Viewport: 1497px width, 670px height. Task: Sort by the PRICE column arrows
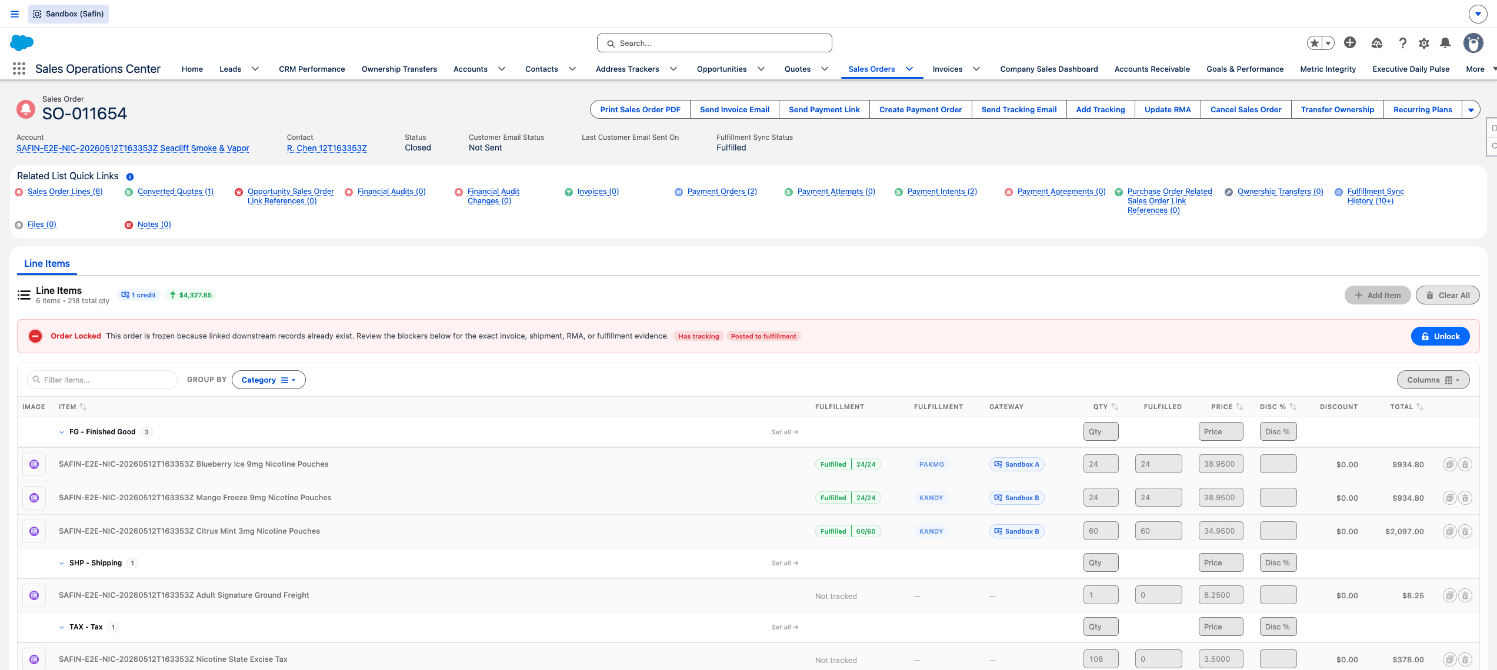(x=1239, y=407)
